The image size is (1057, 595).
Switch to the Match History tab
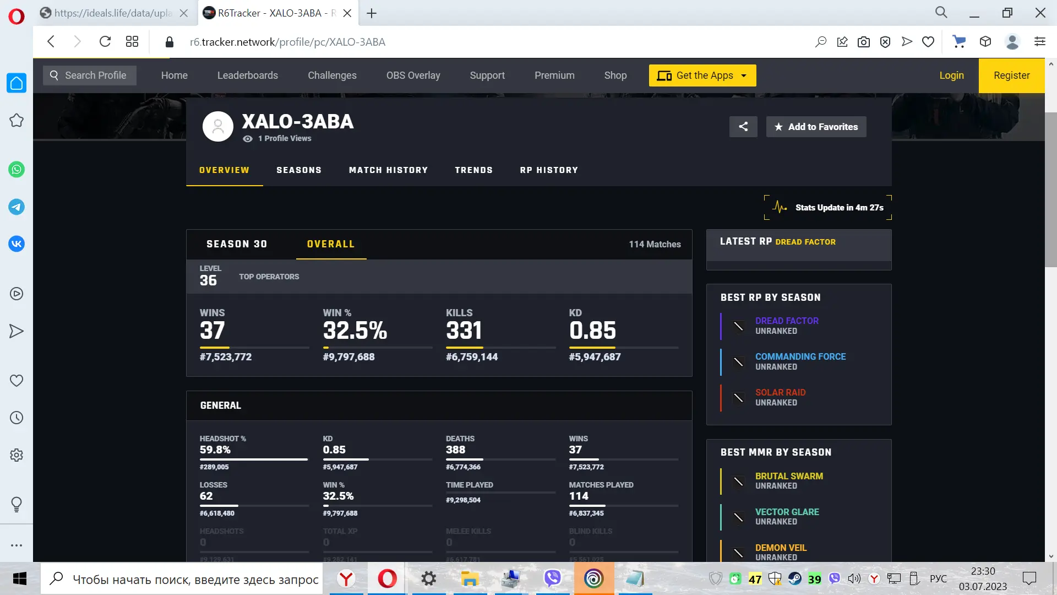click(388, 170)
